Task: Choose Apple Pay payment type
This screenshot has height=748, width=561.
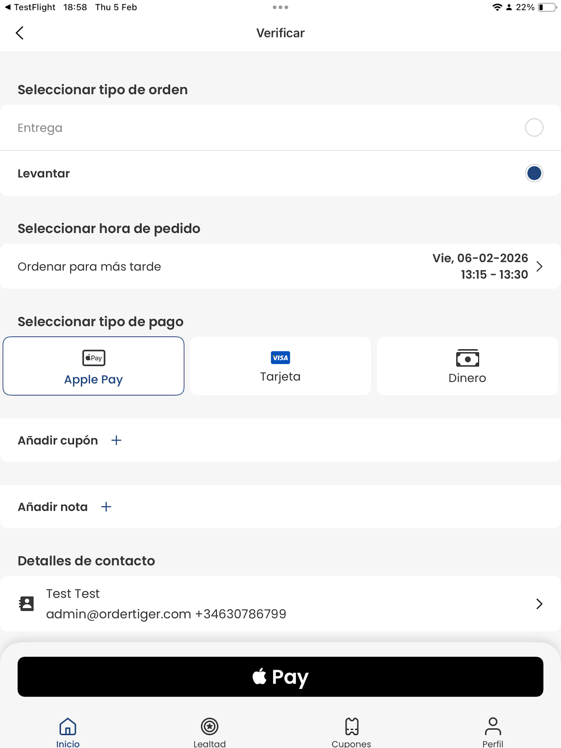Action: click(x=94, y=366)
